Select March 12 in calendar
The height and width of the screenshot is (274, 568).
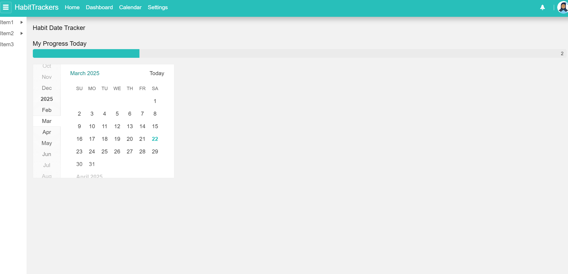click(117, 126)
